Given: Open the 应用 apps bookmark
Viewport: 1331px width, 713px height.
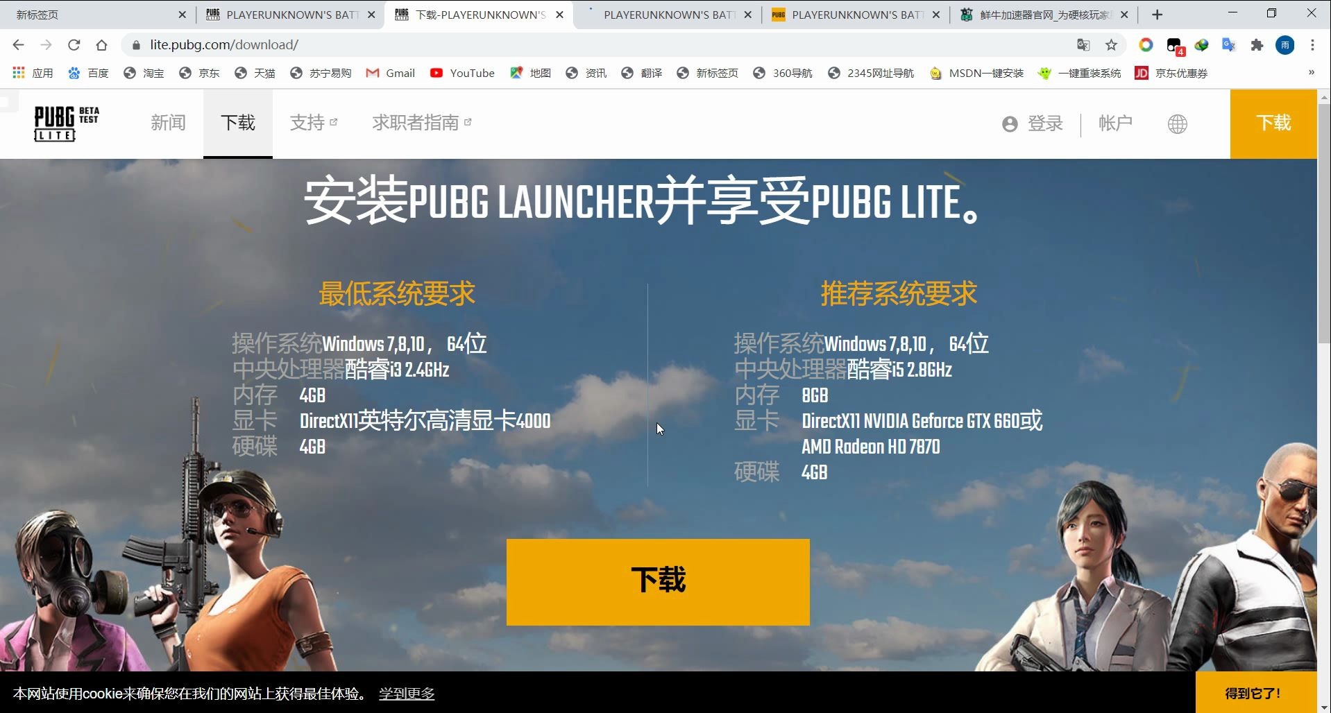Looking at the screenshot, I should (x=33, y=73).
